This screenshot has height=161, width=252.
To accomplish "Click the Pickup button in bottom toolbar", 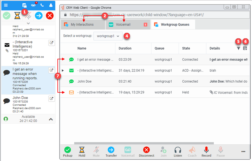I will point(68,150).
